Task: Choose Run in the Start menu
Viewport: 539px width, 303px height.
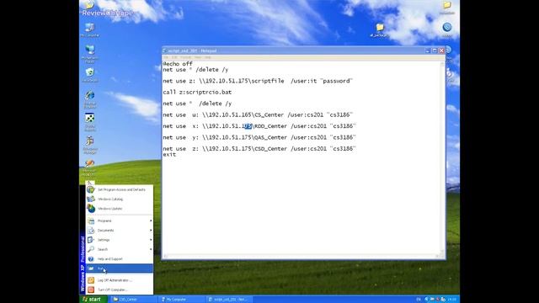Action: coord(120,268)
